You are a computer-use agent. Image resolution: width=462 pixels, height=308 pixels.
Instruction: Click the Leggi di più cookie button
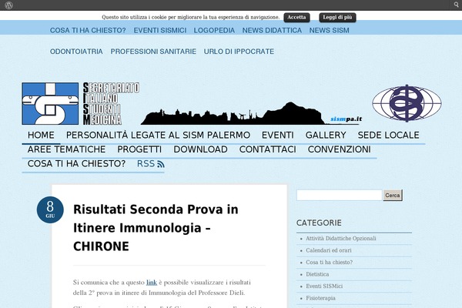337,18
